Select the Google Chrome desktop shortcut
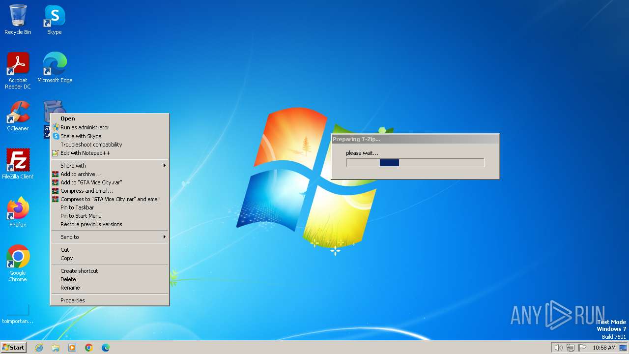 pos(18,263)
